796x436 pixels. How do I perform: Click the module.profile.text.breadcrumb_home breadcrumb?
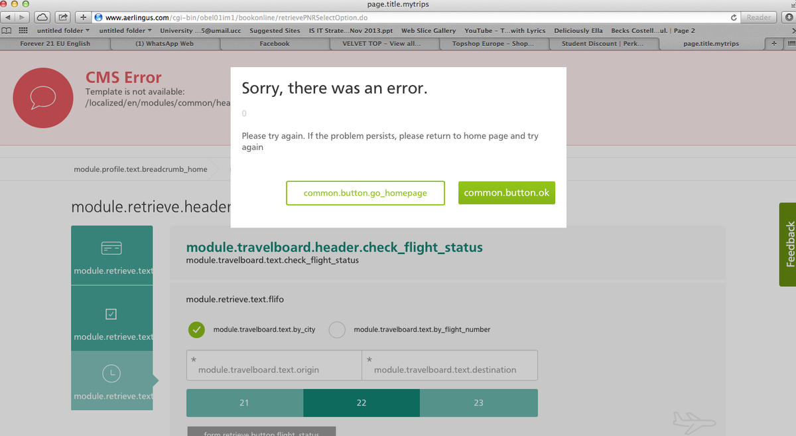[140, 169]
